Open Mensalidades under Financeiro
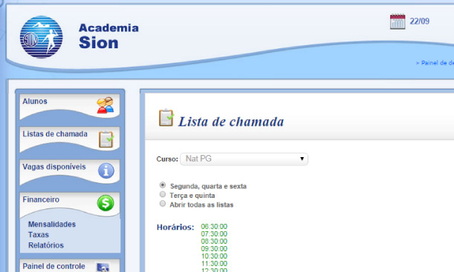 (52, 225)
